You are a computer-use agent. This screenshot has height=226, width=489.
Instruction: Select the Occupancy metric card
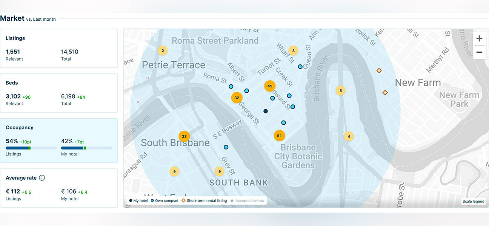(59, 140)
